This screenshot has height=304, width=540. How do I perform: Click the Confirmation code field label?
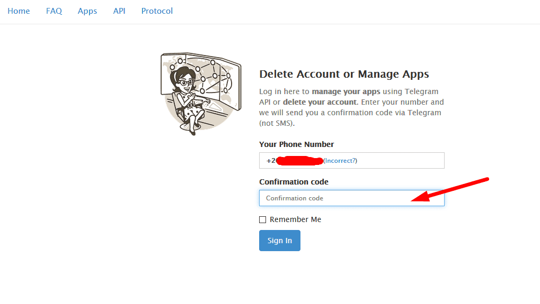click(294, 182)
